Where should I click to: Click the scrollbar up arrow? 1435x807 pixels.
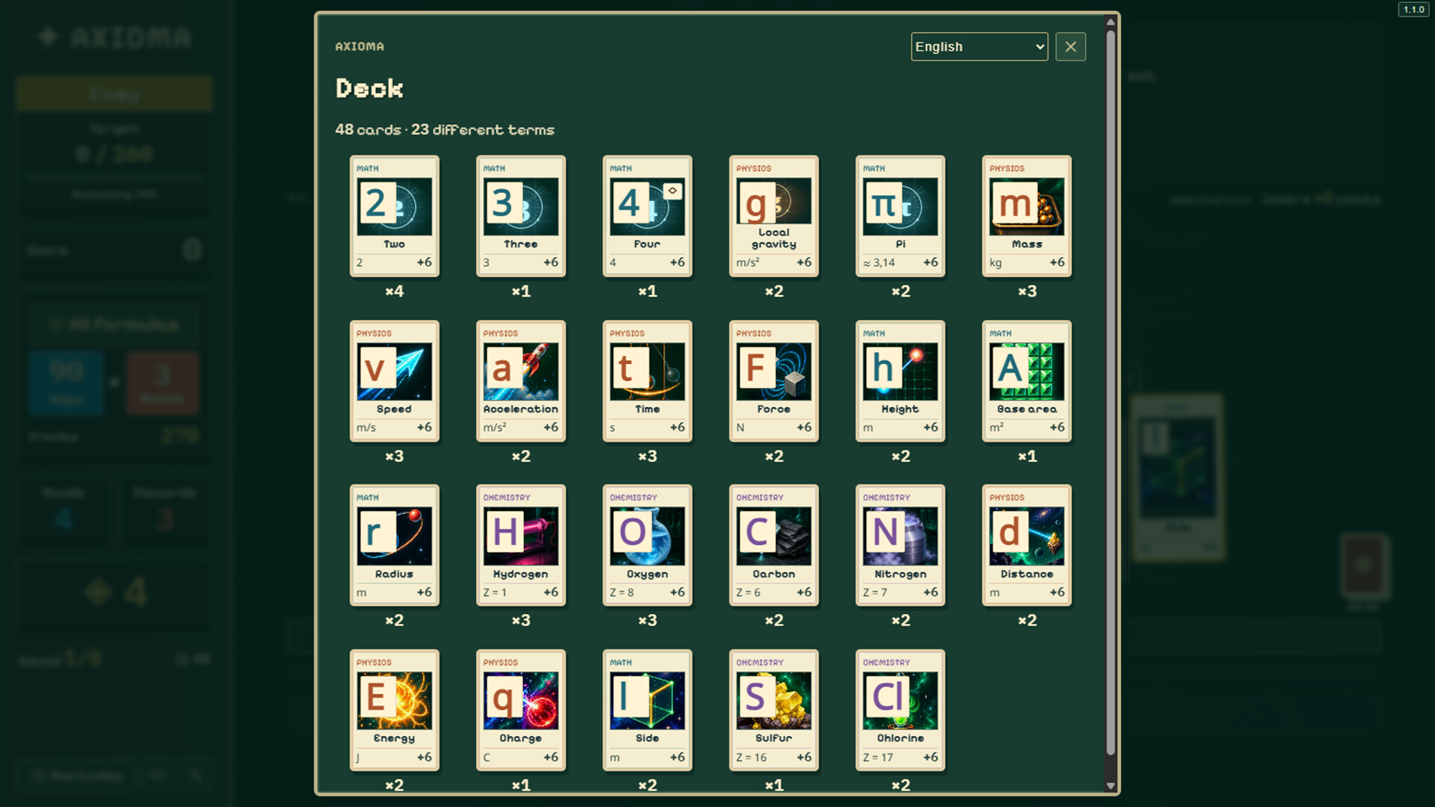pos(1111,22)
